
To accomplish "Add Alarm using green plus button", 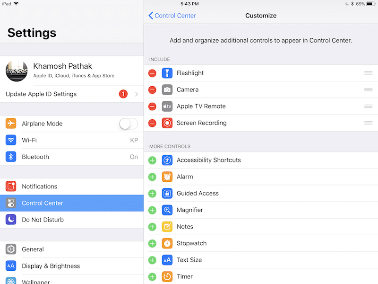I will point(152,177).
